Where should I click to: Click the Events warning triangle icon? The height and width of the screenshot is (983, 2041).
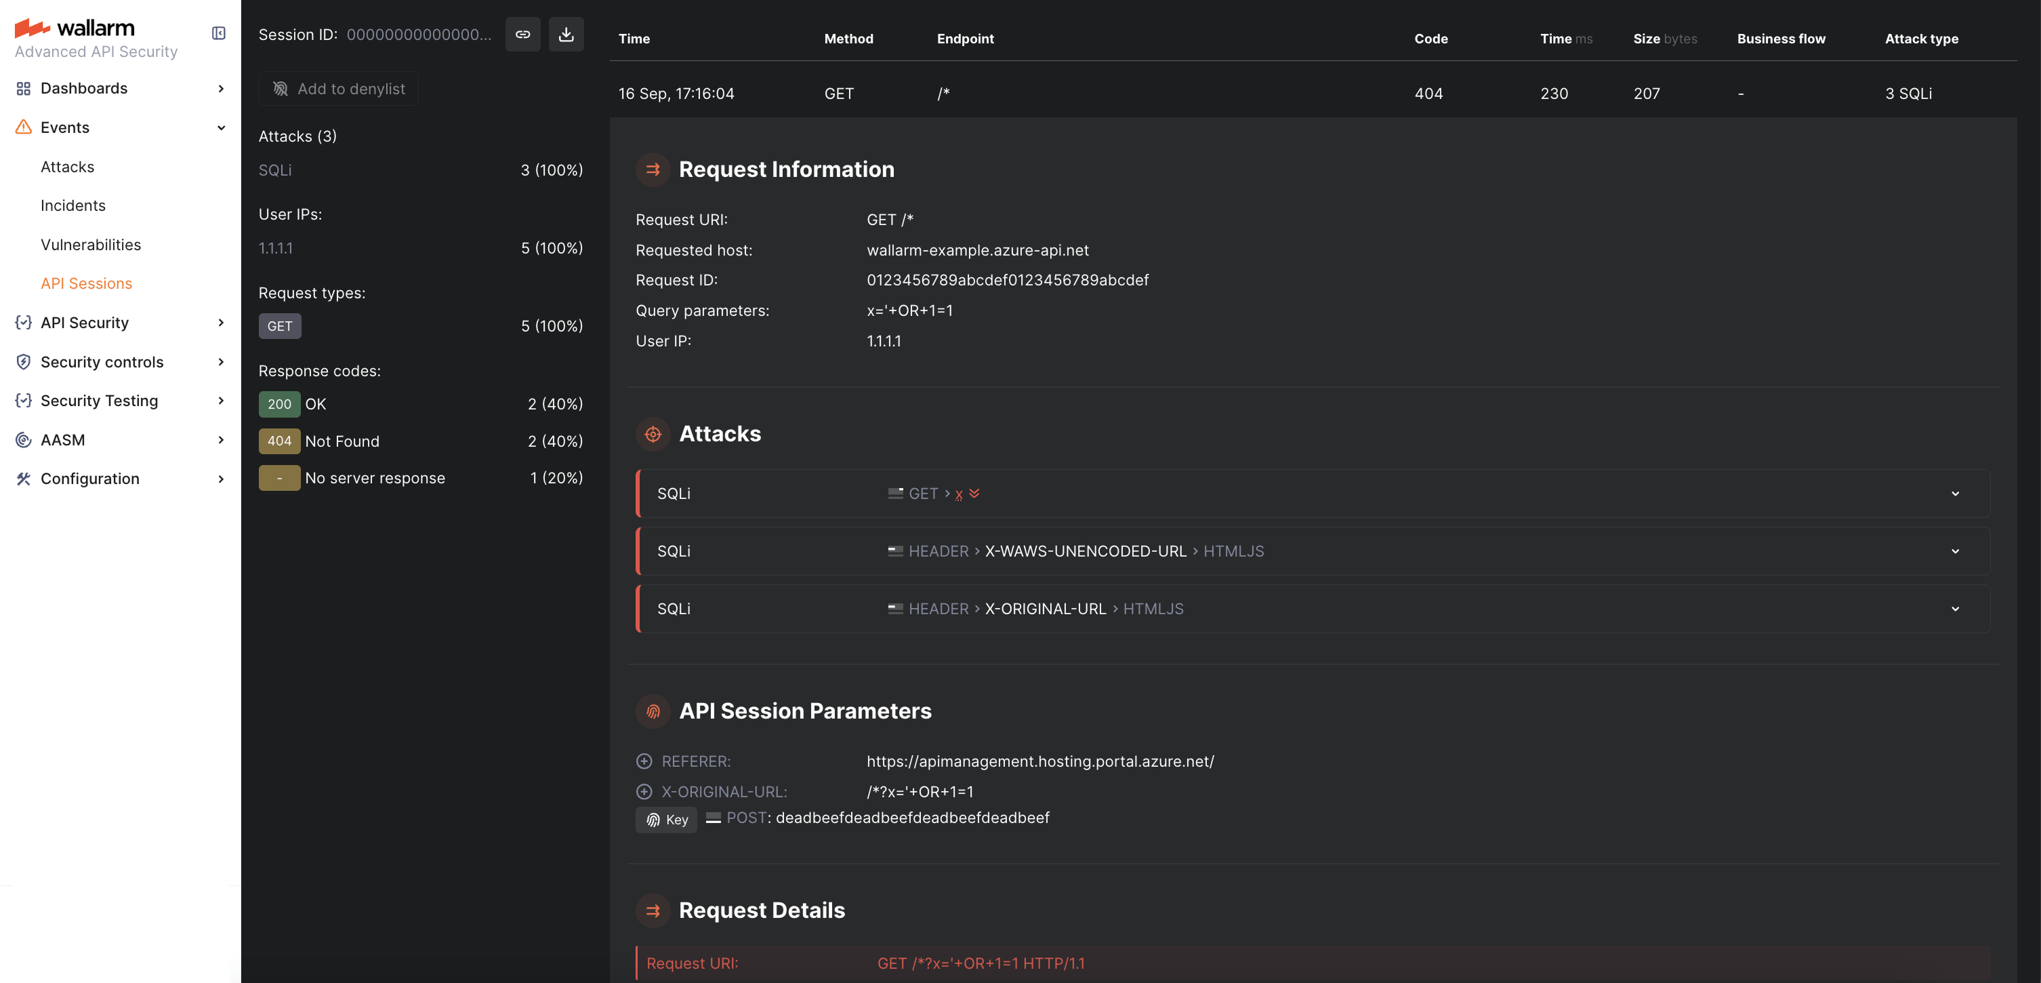(x=24, y=127)
